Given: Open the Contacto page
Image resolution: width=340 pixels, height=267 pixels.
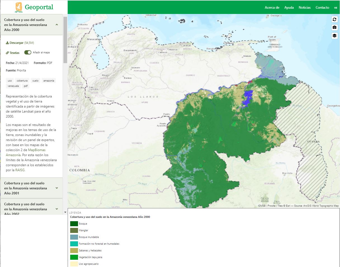Looking at the screenshot, I should click(x=322, y=8).
